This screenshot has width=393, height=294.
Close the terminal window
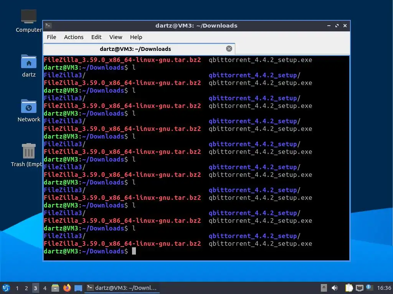(x=345, y=26)
